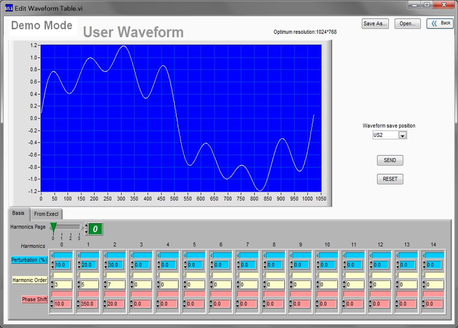
Task: Switch to the From Execl tab
Action: 46,214
